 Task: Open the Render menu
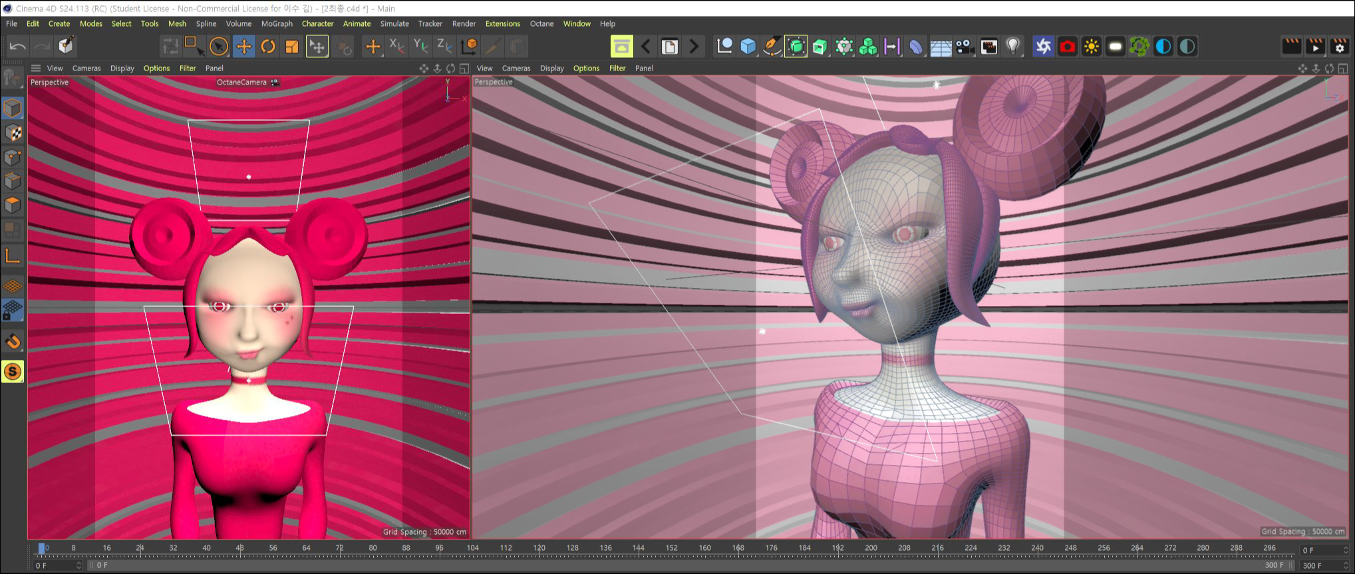[x=464, y=23]
